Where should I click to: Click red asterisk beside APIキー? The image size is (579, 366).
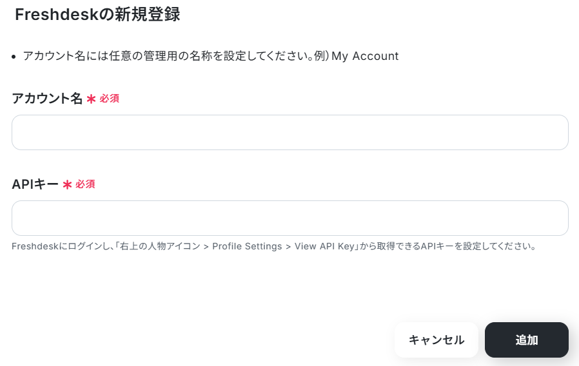(x=67, y=184)
